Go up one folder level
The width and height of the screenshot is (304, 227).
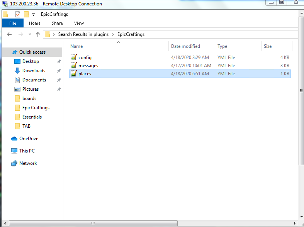coord(38,34)
